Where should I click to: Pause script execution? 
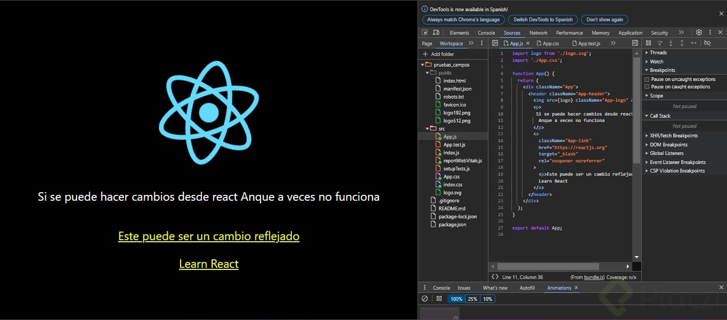(x=648, y=43)
